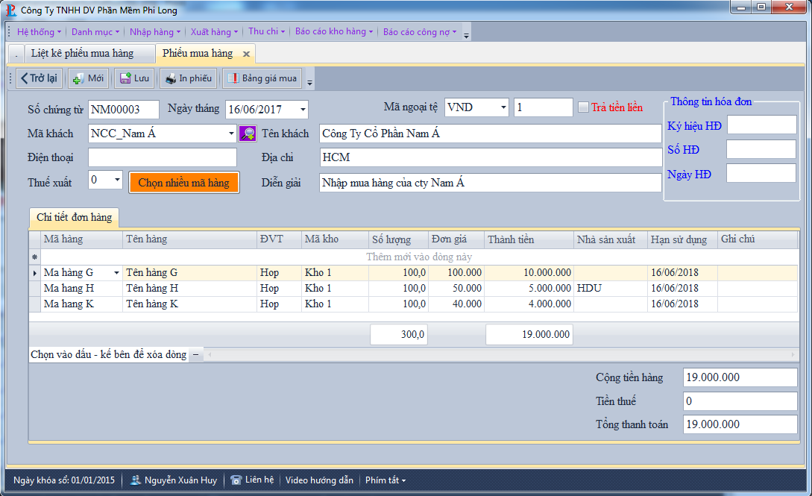Click the Trở lại back arrow button
Viewport: 812px width, 496px height.
(39, 78)
